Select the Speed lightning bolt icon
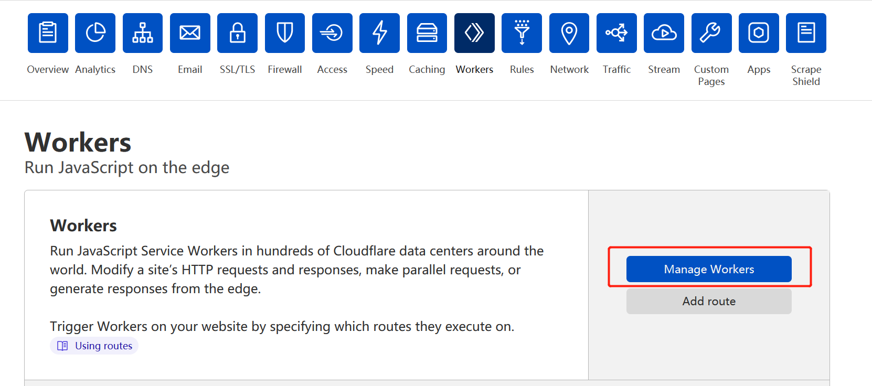 pos(379,33)
